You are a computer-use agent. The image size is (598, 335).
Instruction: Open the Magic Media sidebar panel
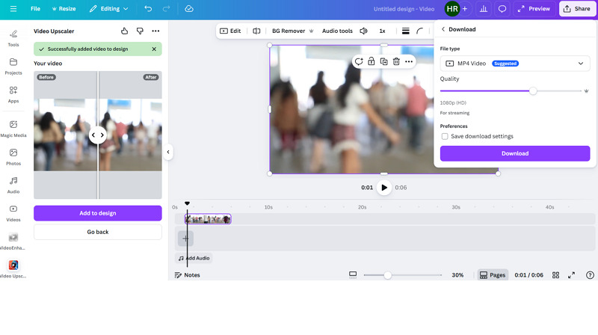(13, 129)
